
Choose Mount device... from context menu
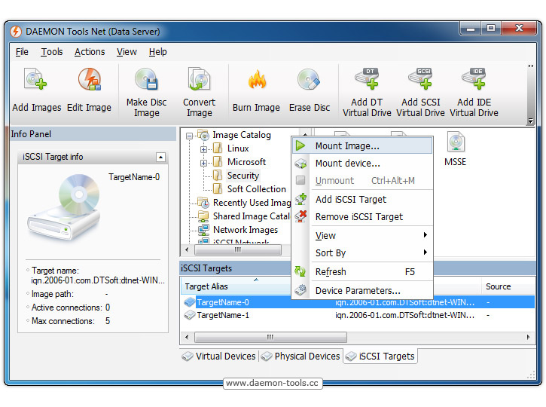coord(362,163)
